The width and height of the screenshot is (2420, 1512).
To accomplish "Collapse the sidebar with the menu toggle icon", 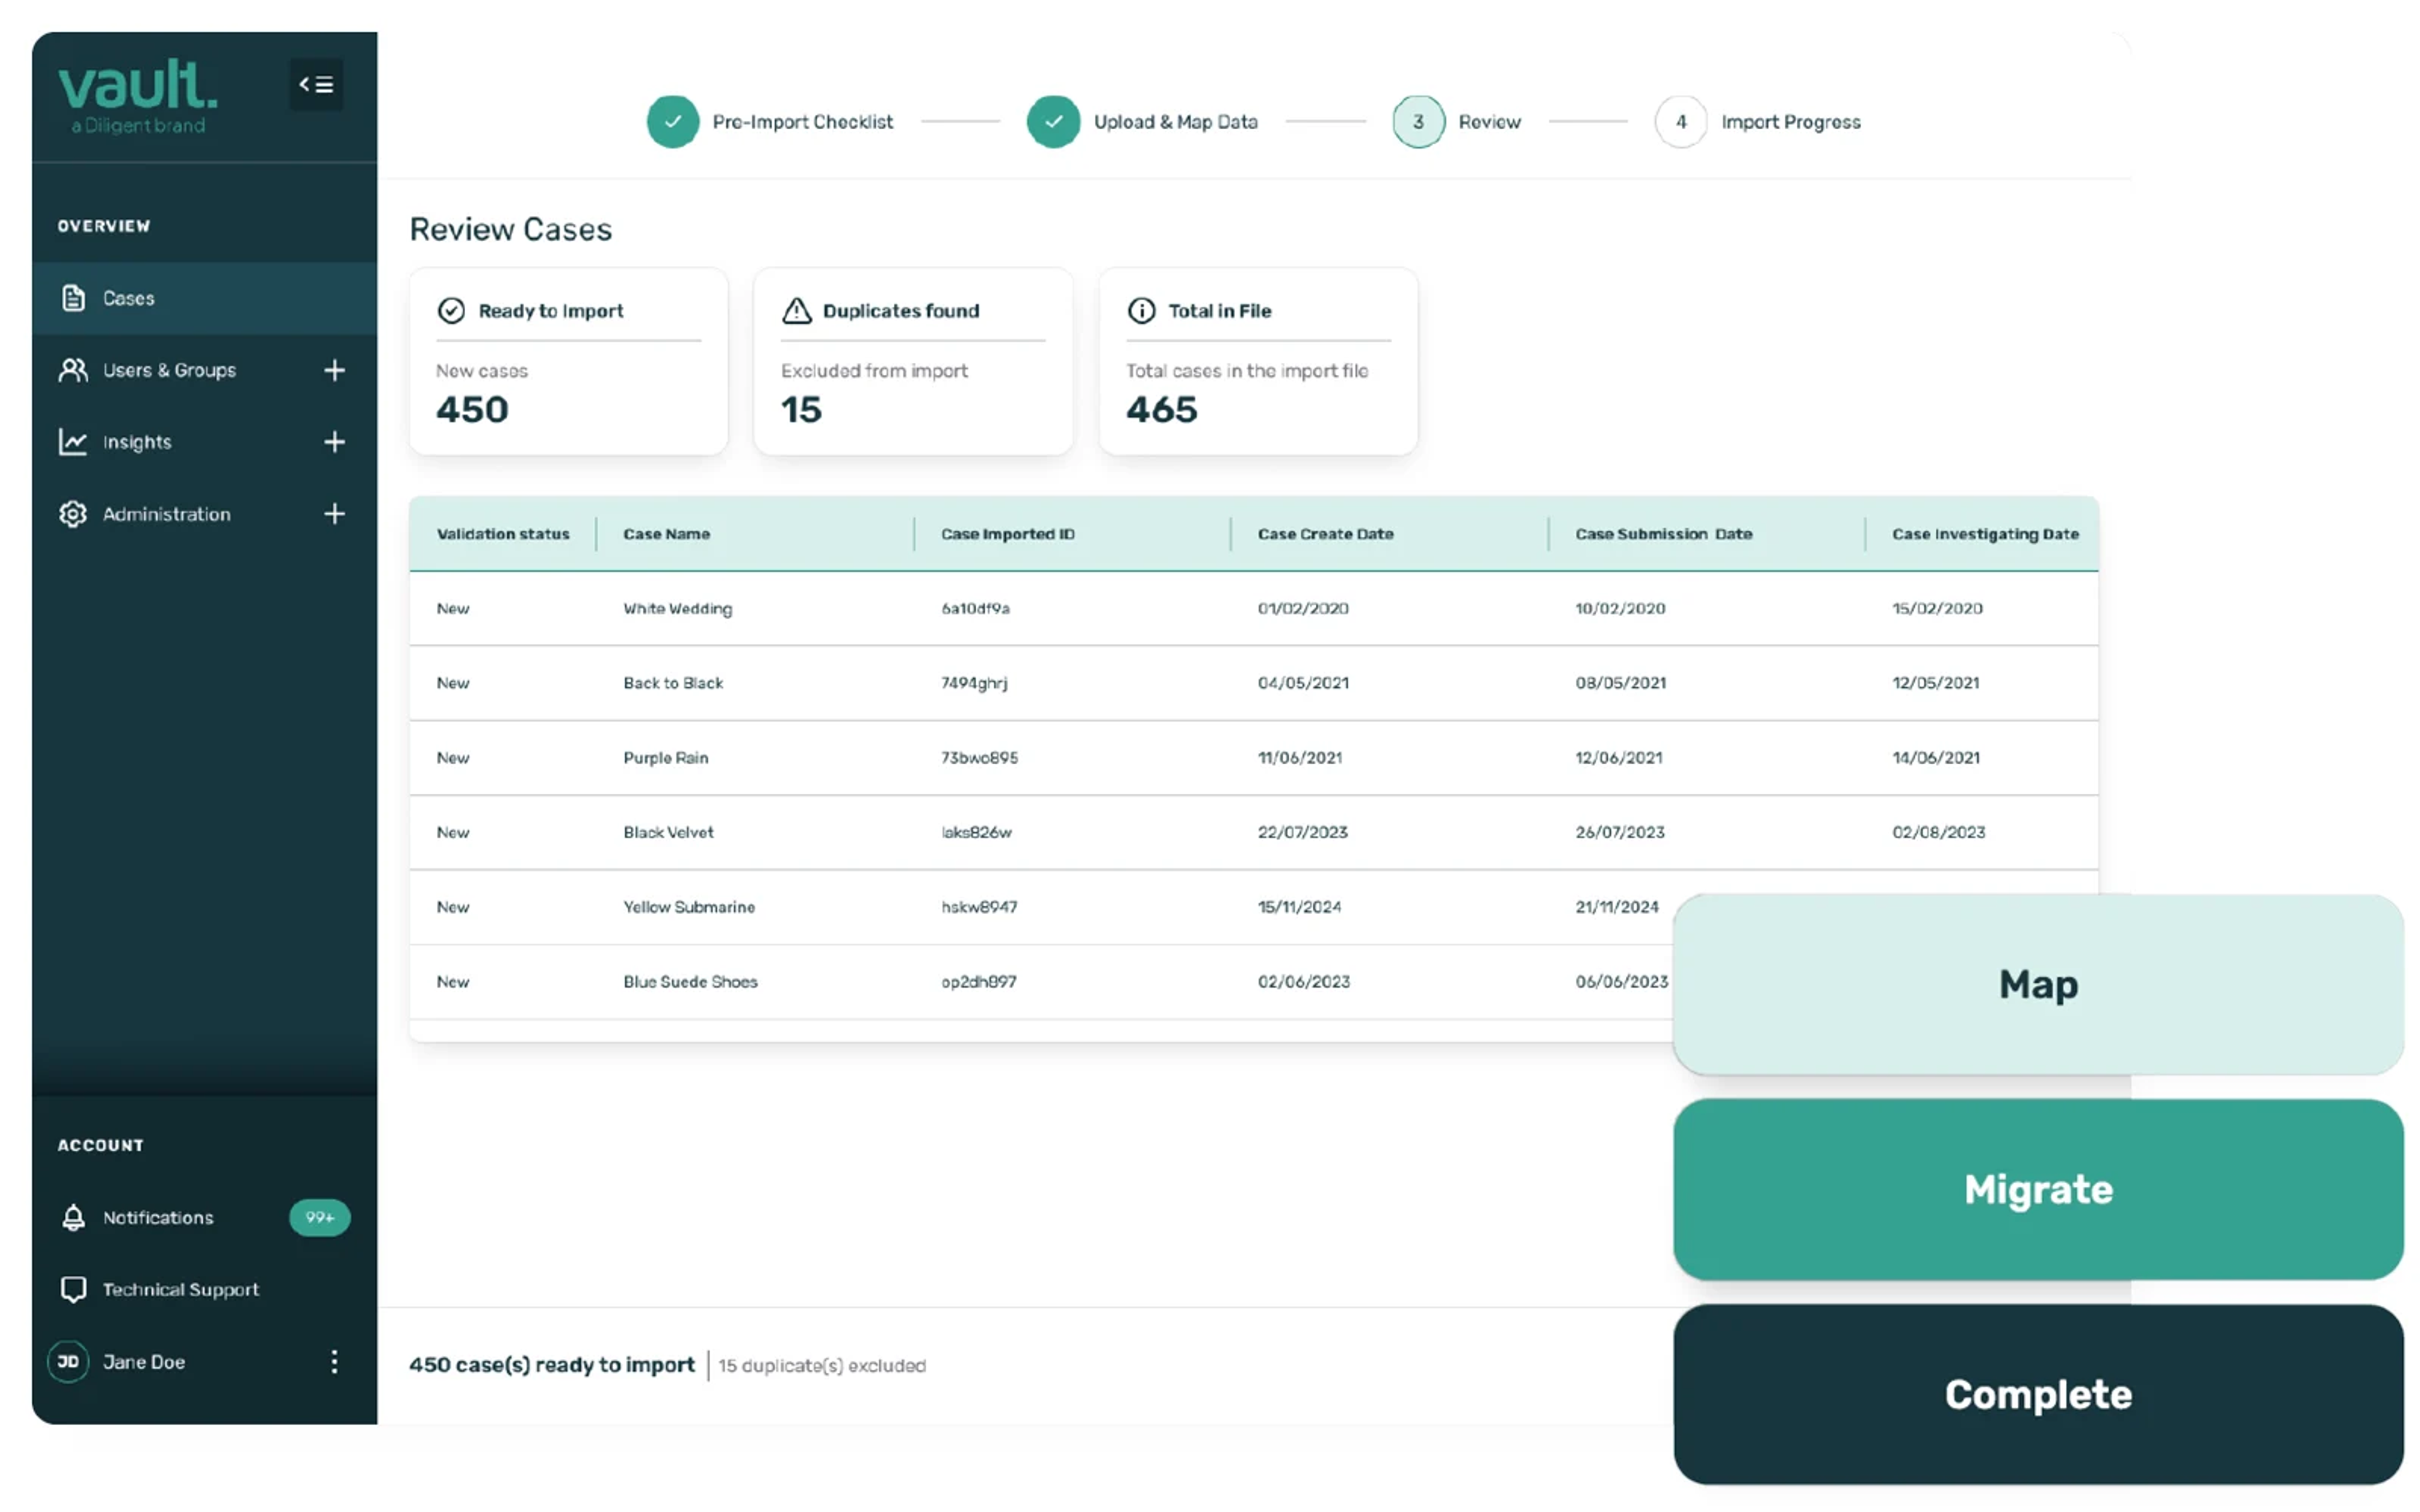I will pos(316,85).
